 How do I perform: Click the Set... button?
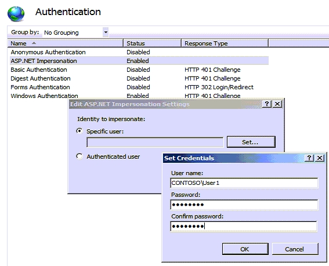251,142
